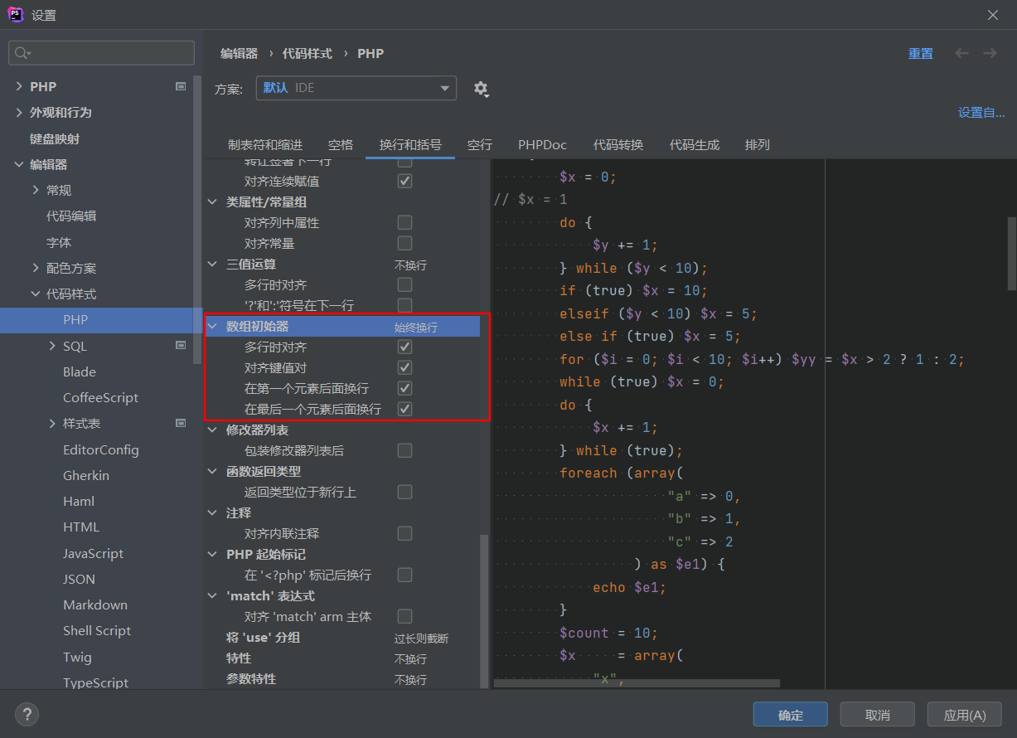This screenshot has width=1017, height=738.
Task: Switch to 空格 tab
Action: [x=341, y=144]
